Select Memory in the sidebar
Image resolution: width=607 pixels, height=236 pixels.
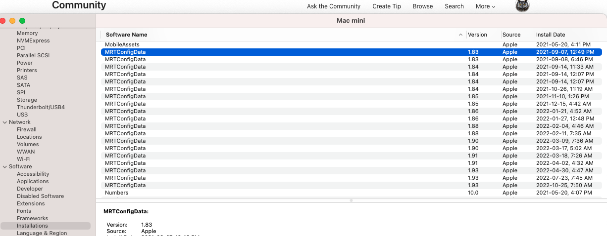(x=27, y=33)
